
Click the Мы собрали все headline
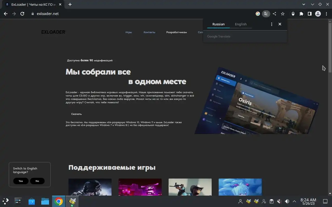[98, 72]
